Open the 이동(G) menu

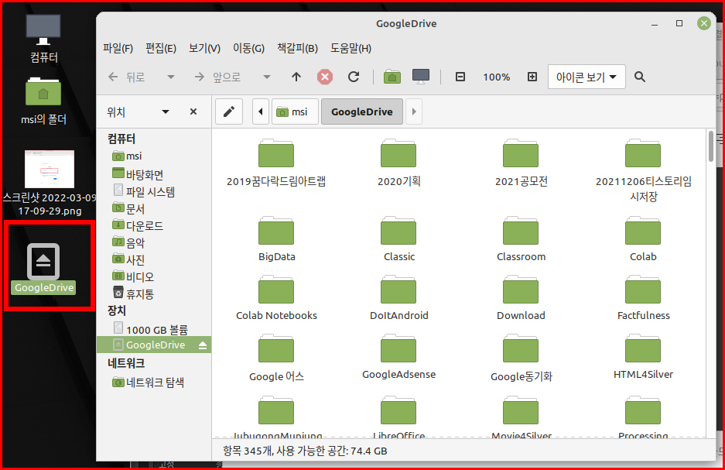248,48
